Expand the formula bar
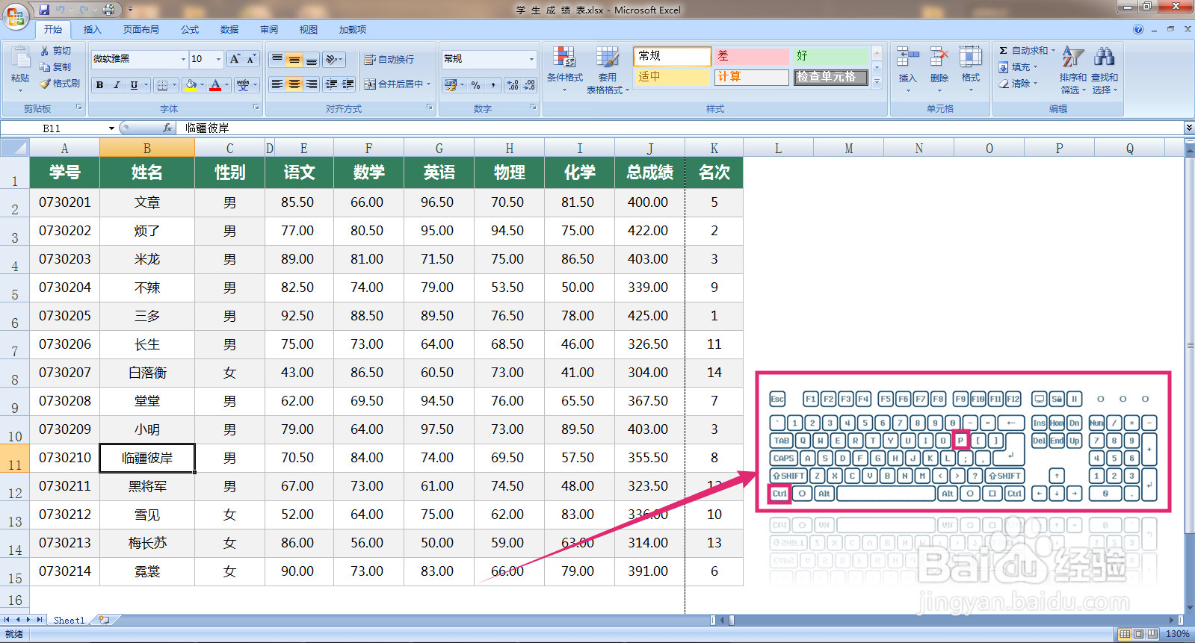Screen dimensions: 1195x643 (1188, 128)
